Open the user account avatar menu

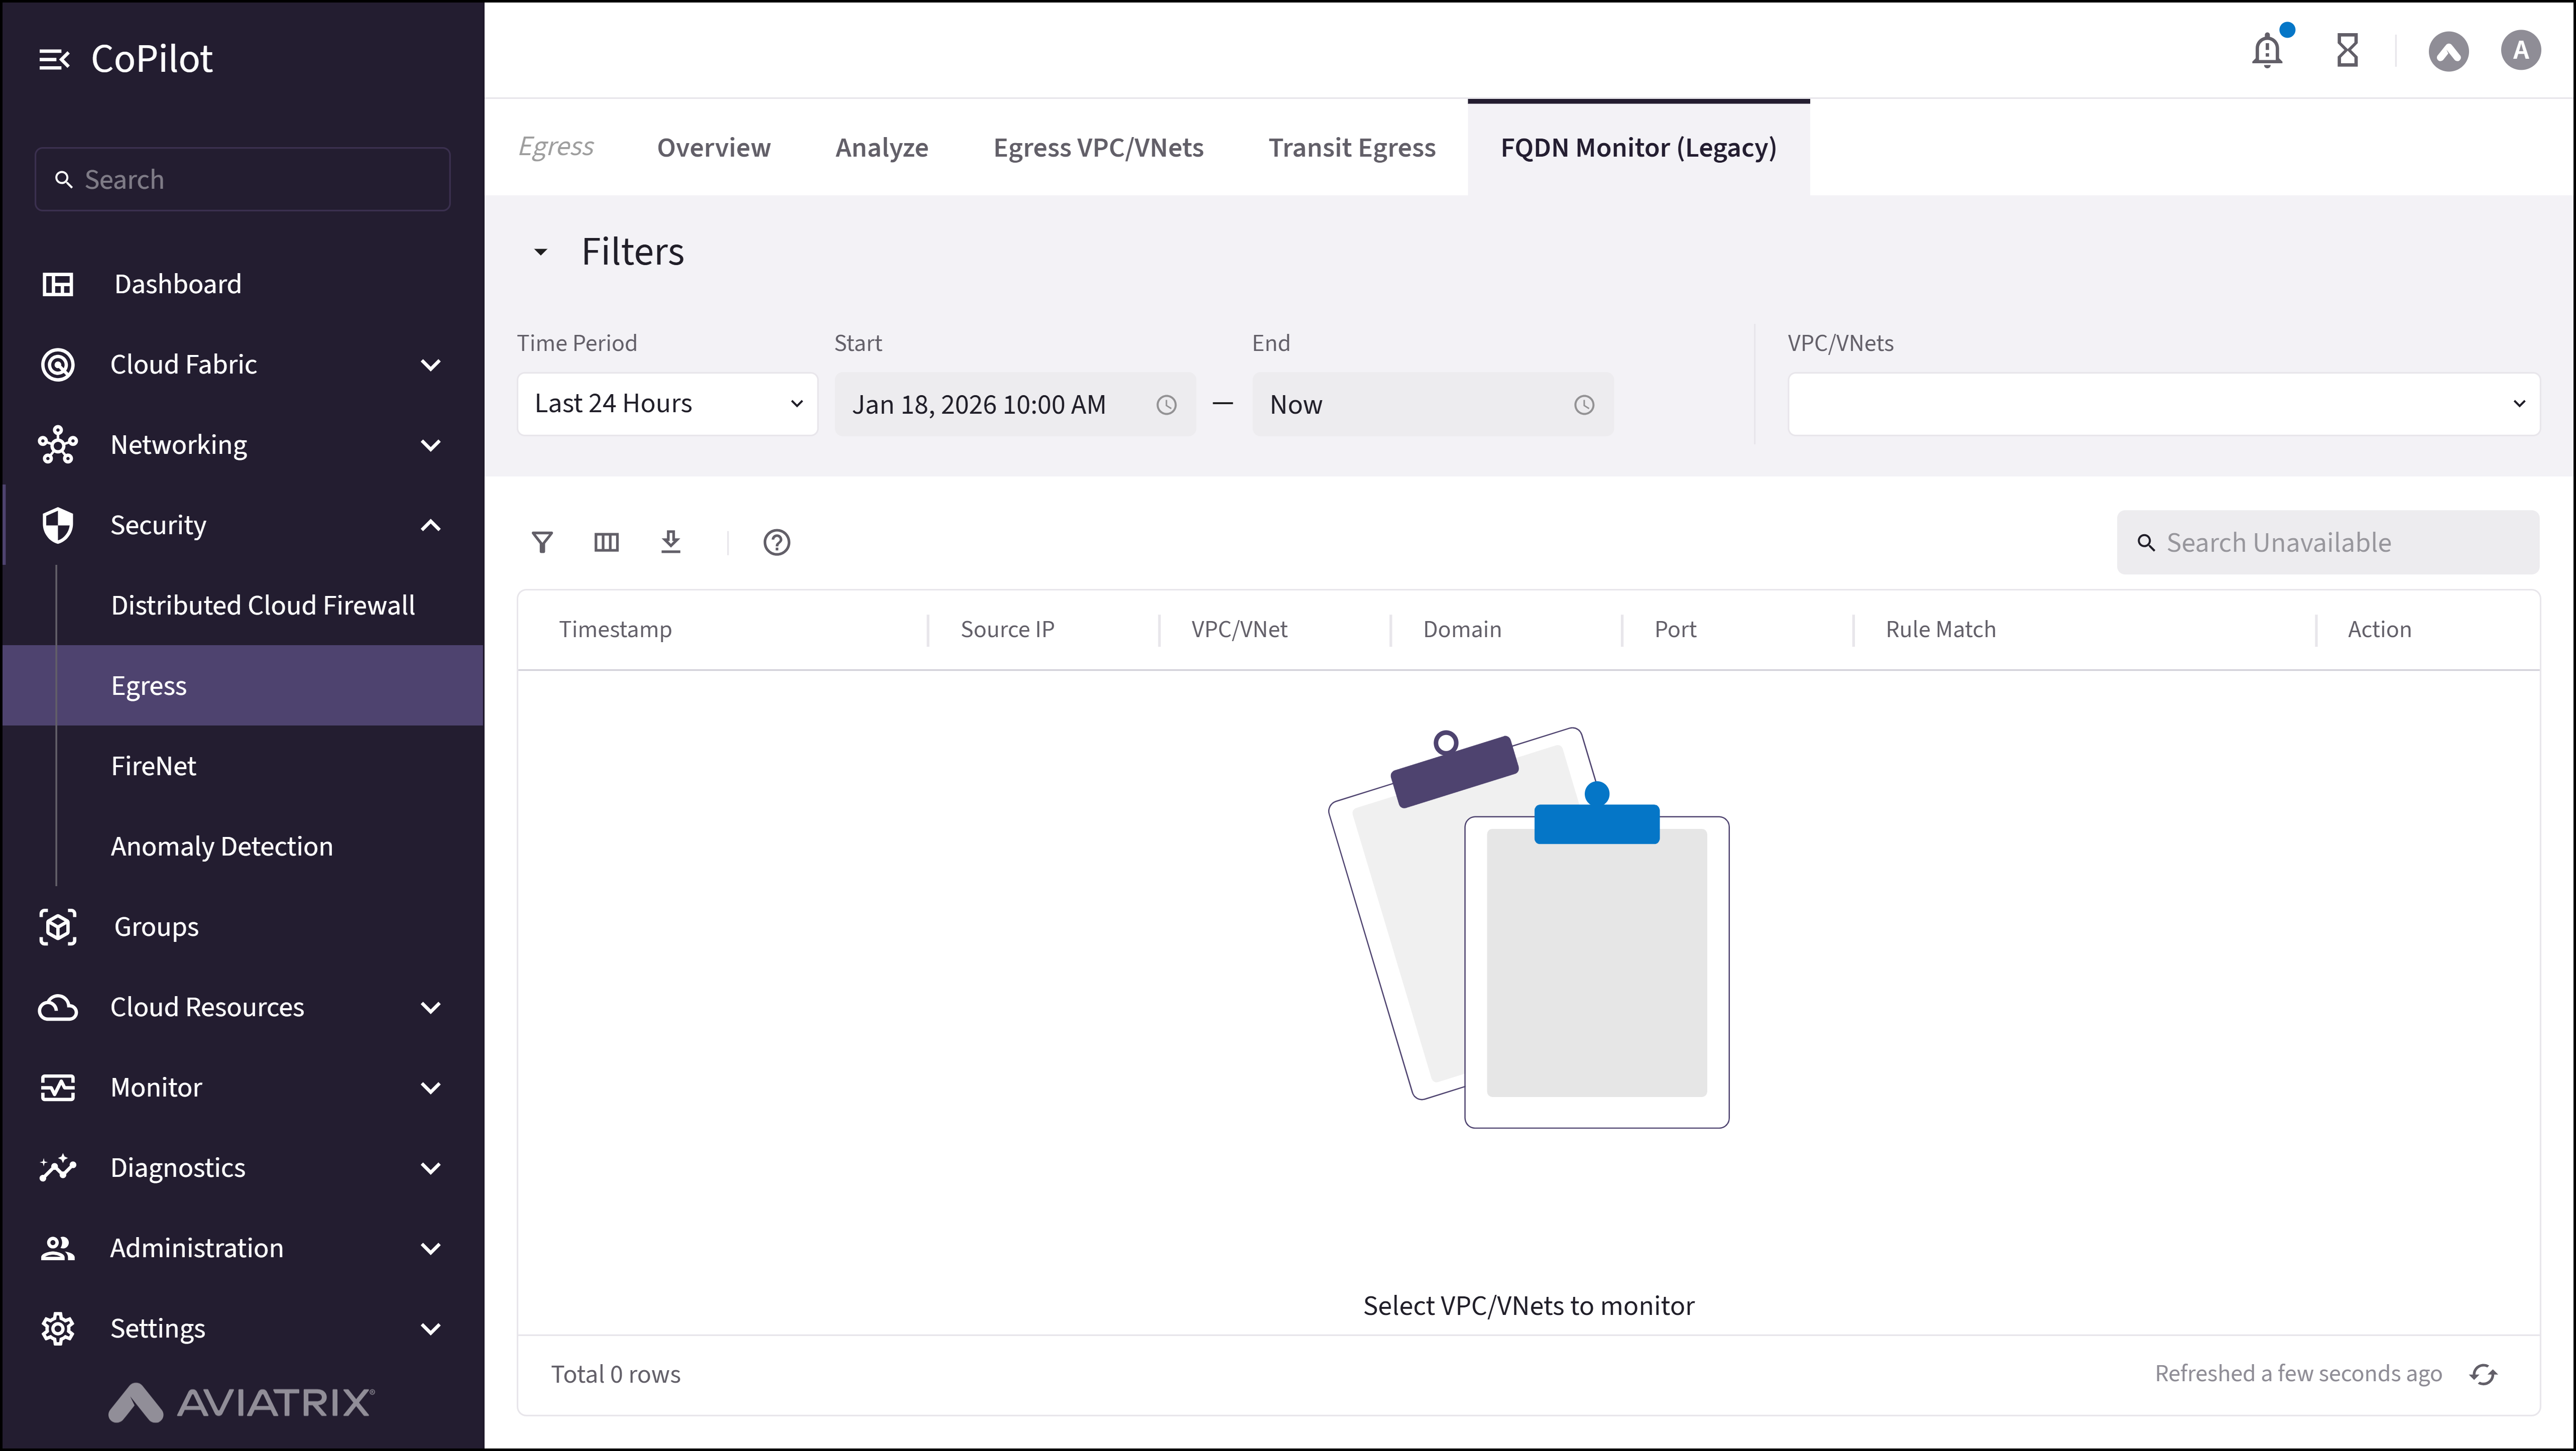[2521, 50]
